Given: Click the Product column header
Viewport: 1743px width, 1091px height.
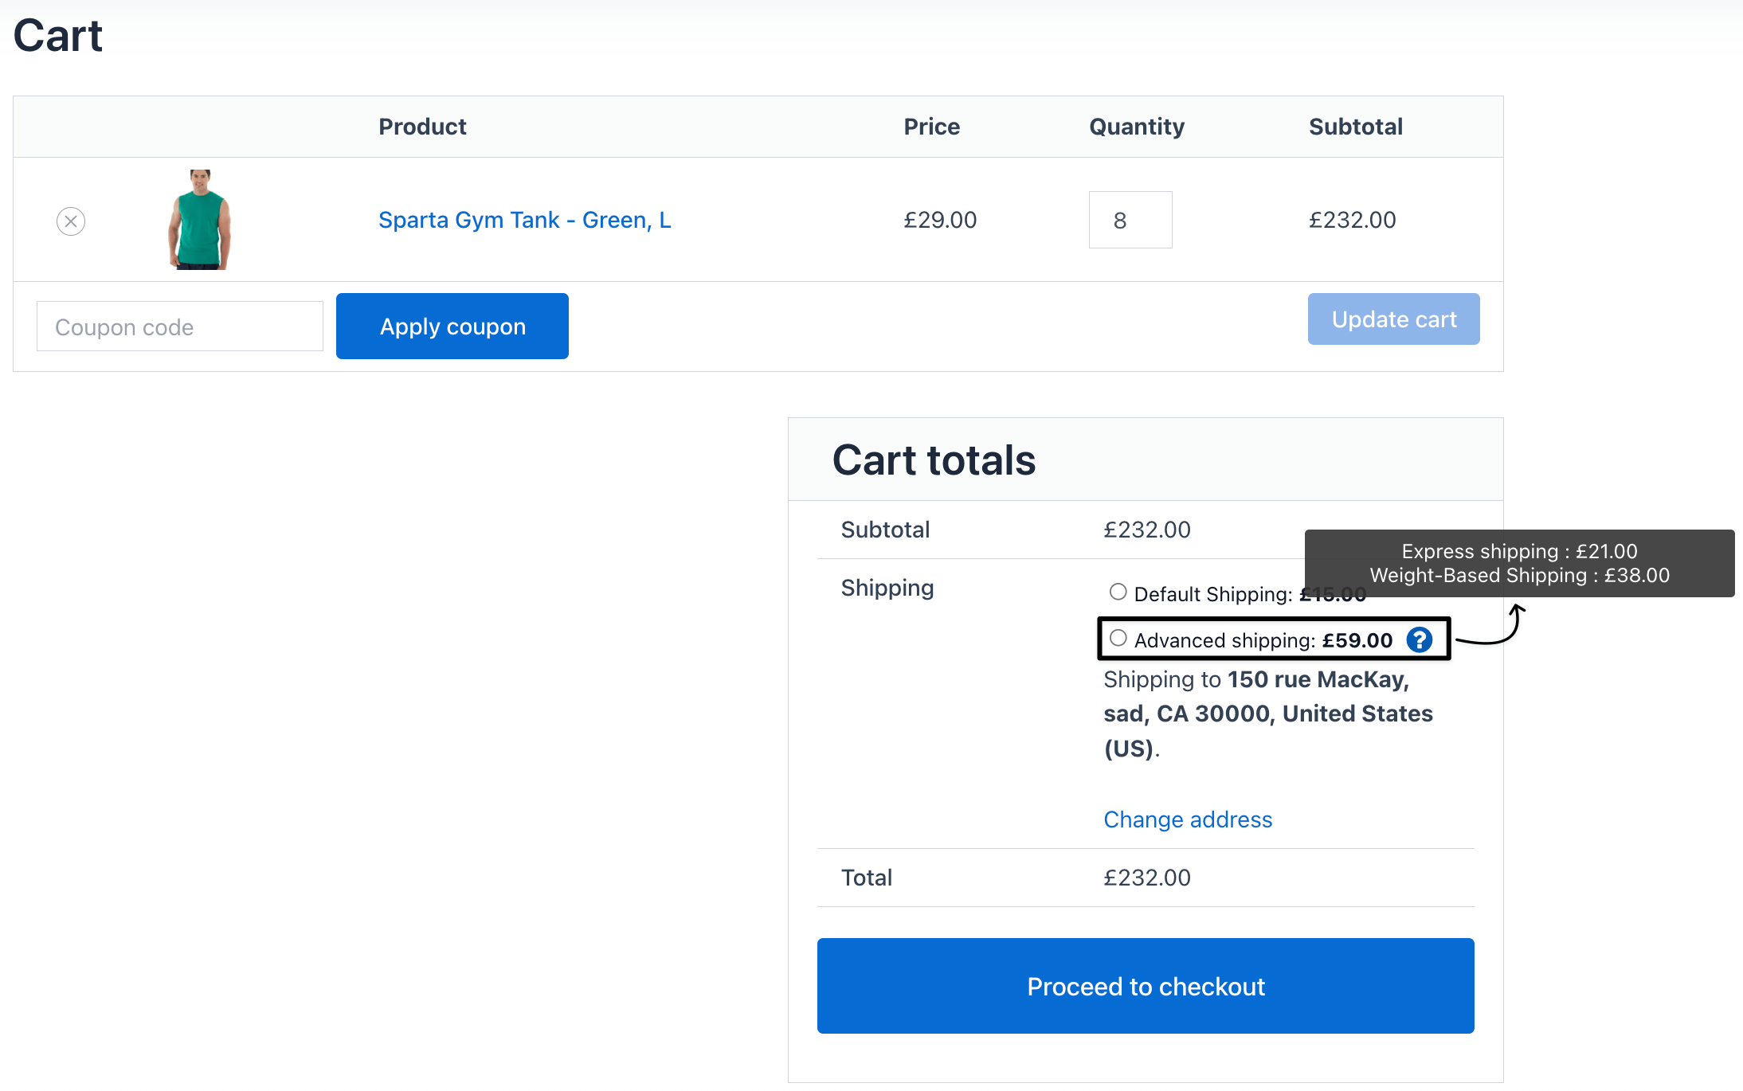Looking at the screenshot, I should (422, 127).
